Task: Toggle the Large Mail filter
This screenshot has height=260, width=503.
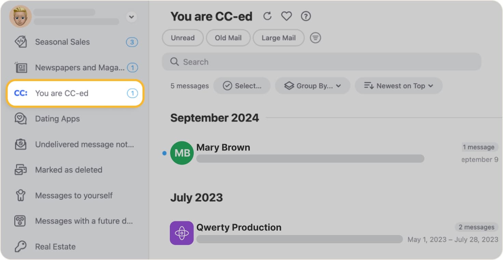Action: click(278, 38)
